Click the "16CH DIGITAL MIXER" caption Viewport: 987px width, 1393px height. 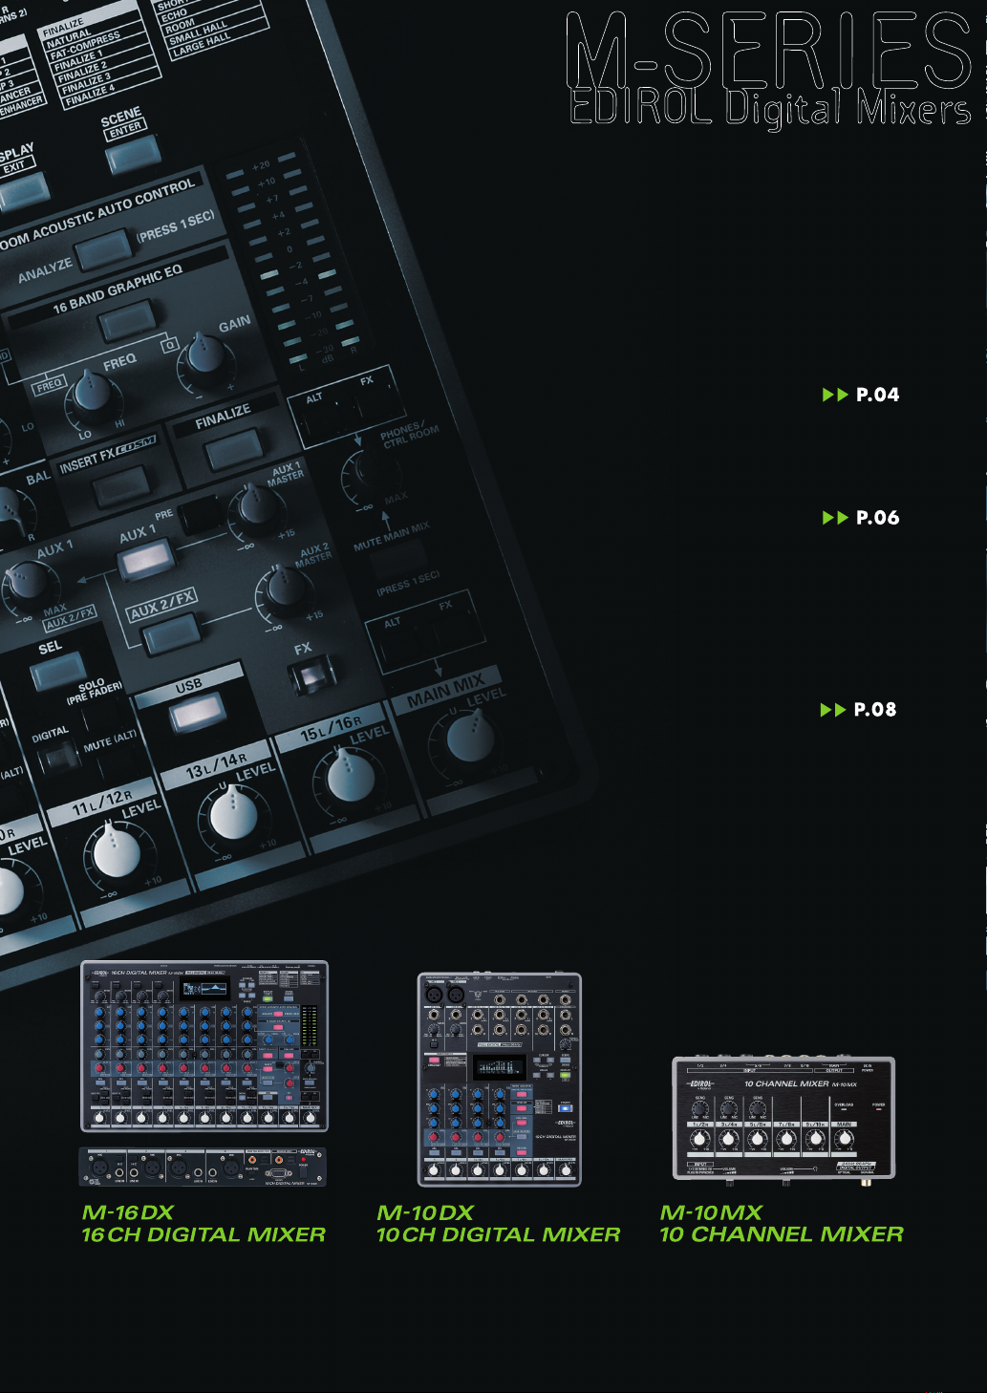pyautogui.click(x=204, y=1234)
